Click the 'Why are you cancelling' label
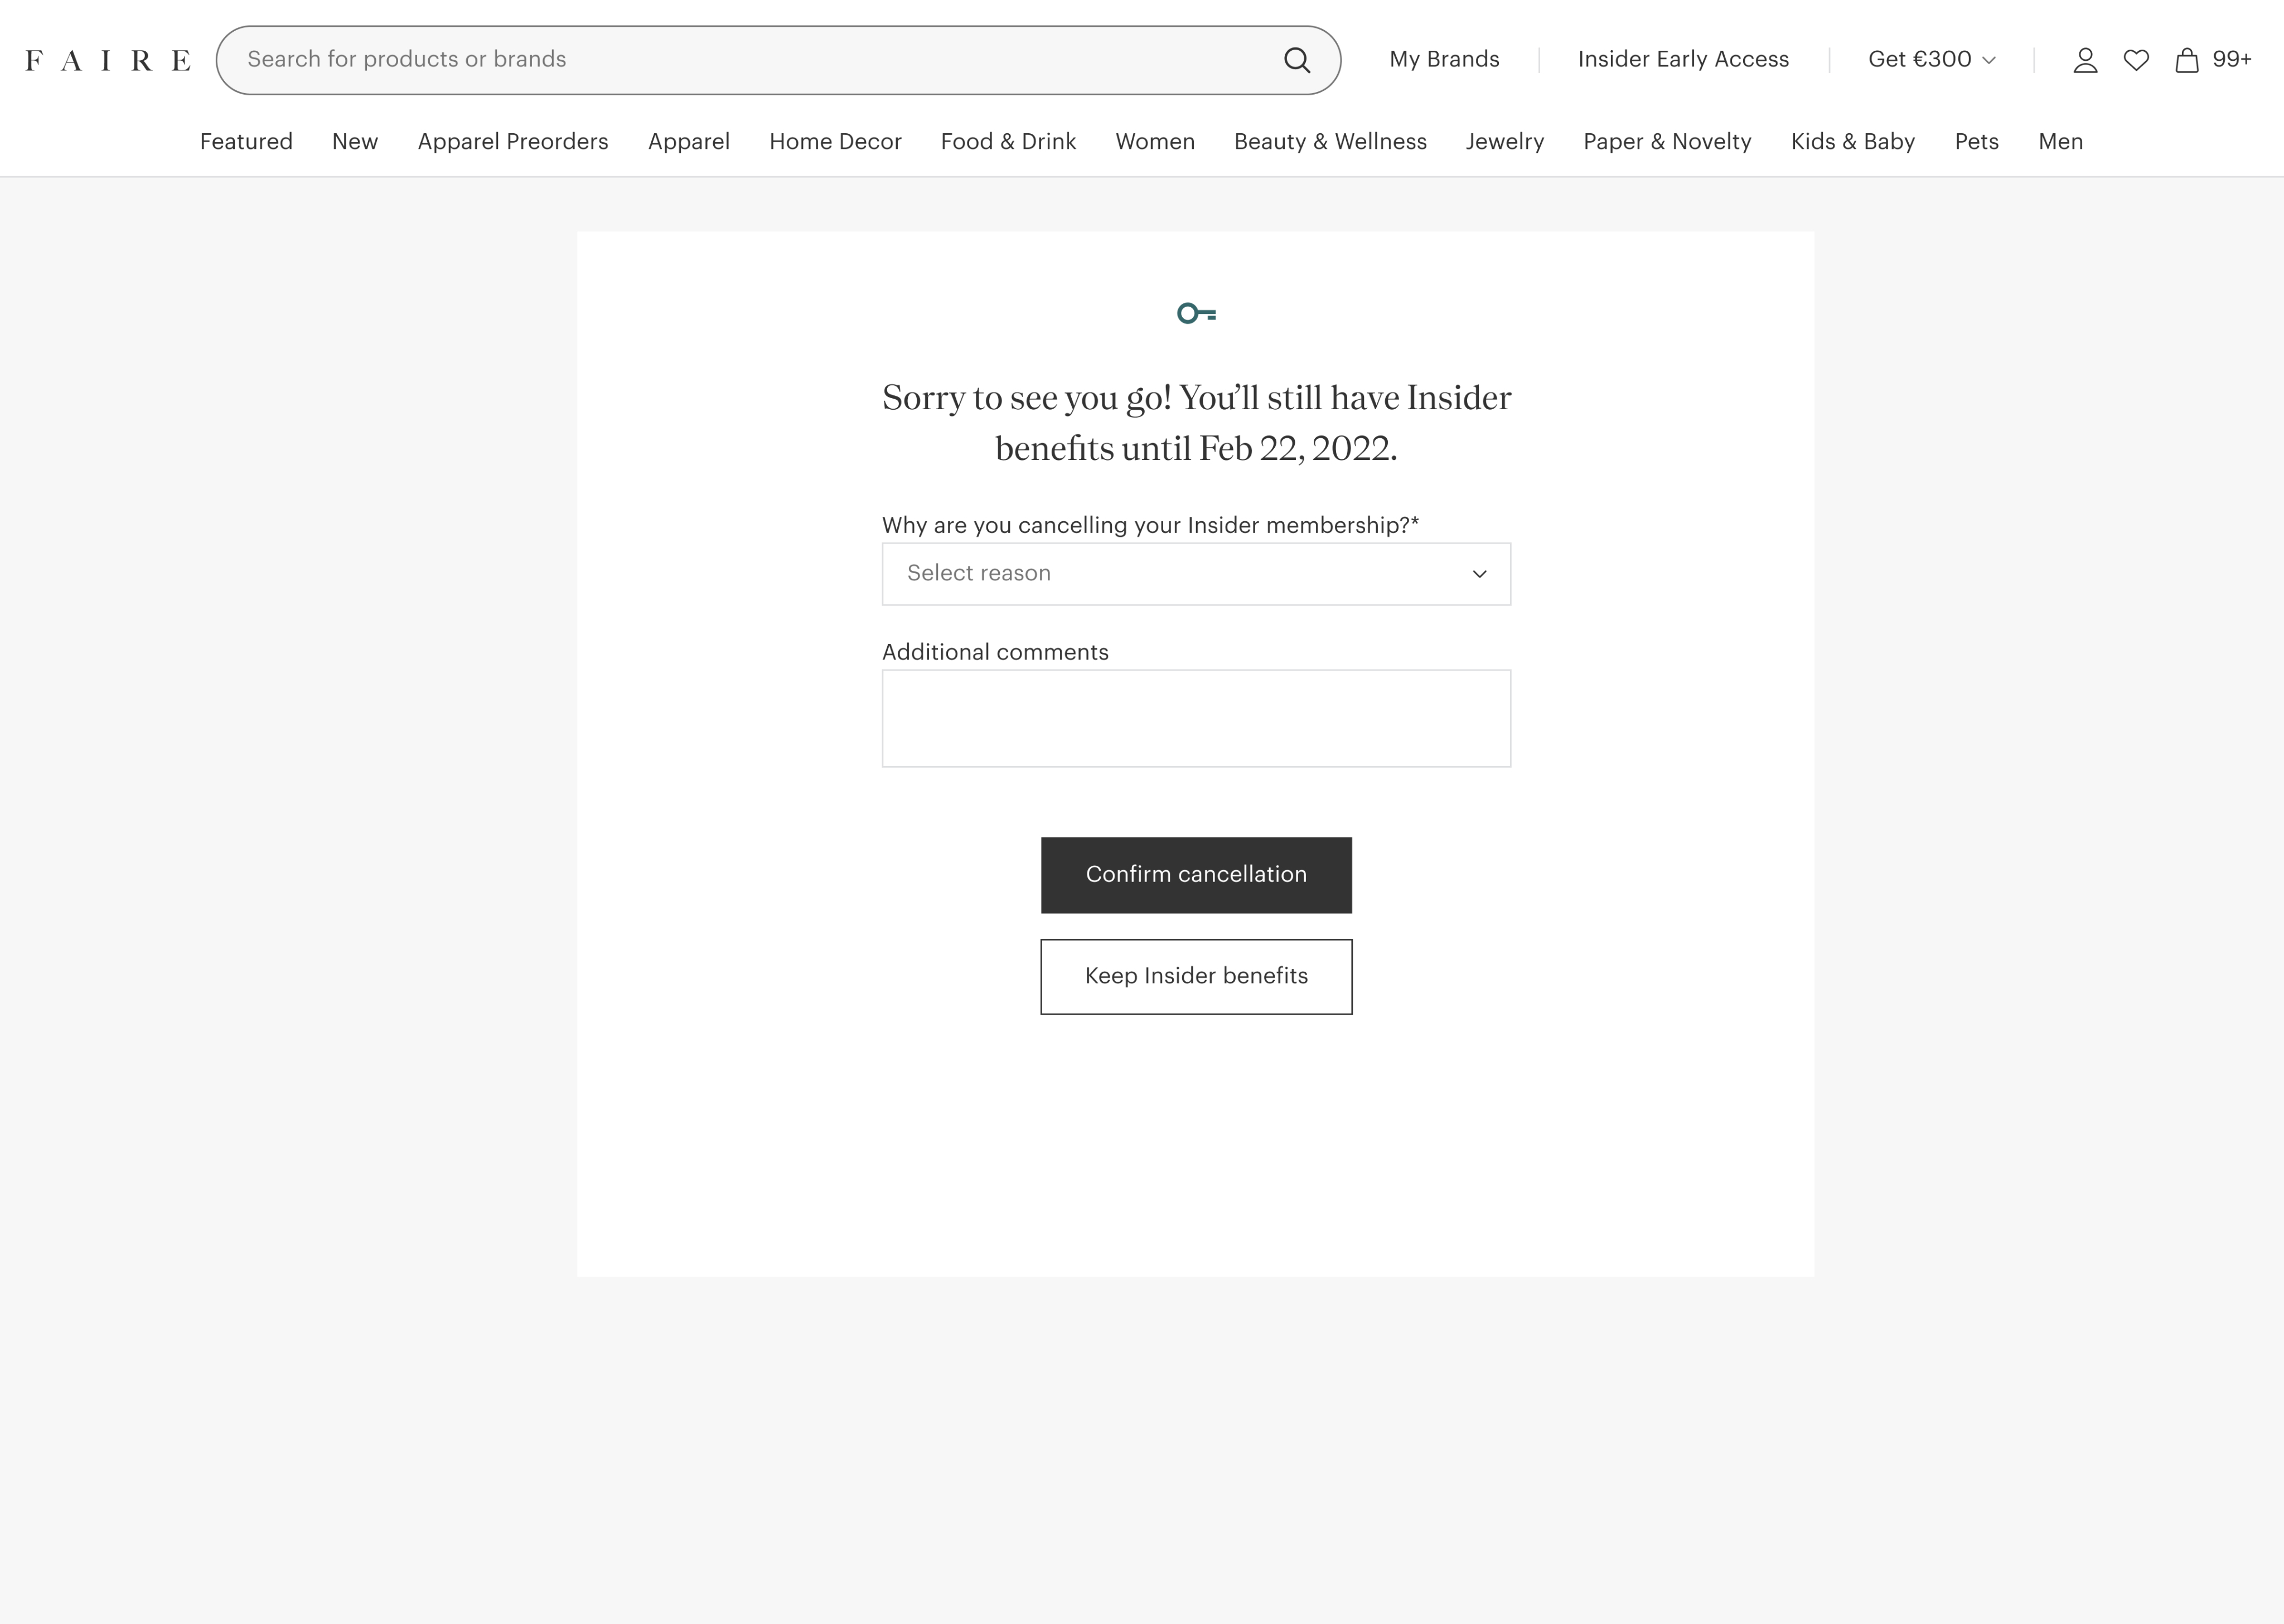The image size is (2284, 1624). (x=1150, y=525)
